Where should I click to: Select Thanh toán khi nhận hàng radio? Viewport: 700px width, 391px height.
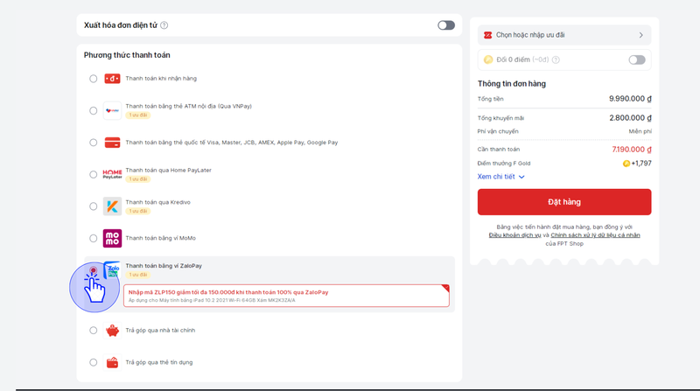point(93,79)
